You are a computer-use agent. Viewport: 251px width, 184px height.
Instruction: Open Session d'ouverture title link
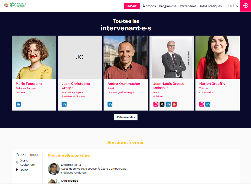tap(69, 156)
